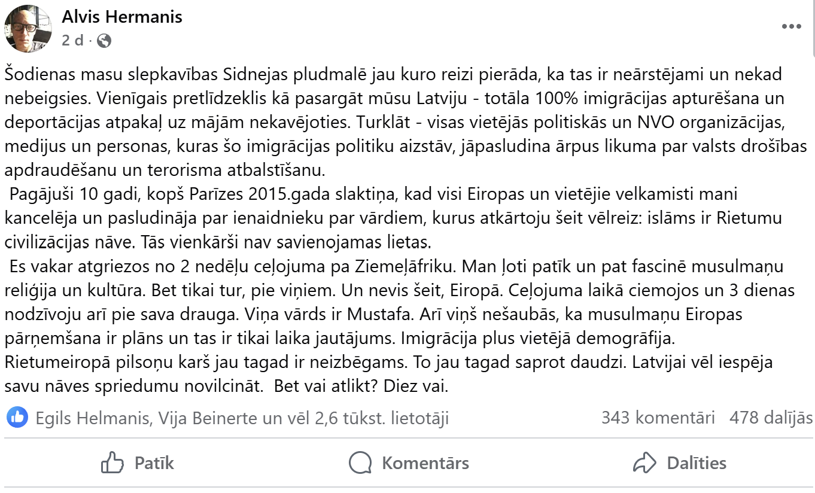Open the three-dot post options menu

point(791,27)
